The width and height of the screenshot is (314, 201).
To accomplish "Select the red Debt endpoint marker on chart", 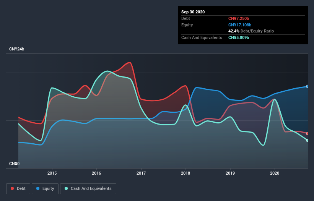I will 307,133.
